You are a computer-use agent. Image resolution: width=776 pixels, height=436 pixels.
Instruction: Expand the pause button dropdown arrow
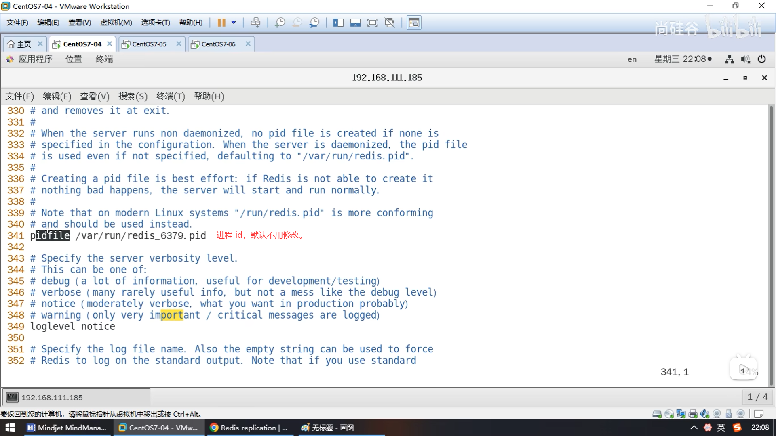click(x=234, y=23)
